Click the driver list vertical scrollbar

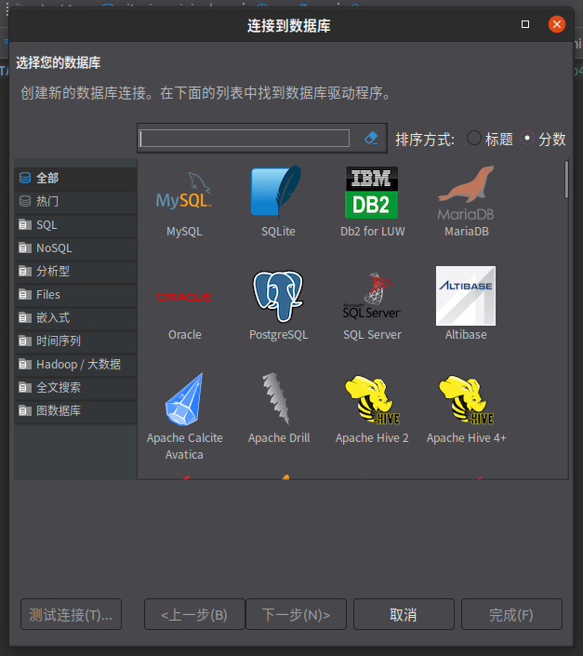tap(566, 180)
